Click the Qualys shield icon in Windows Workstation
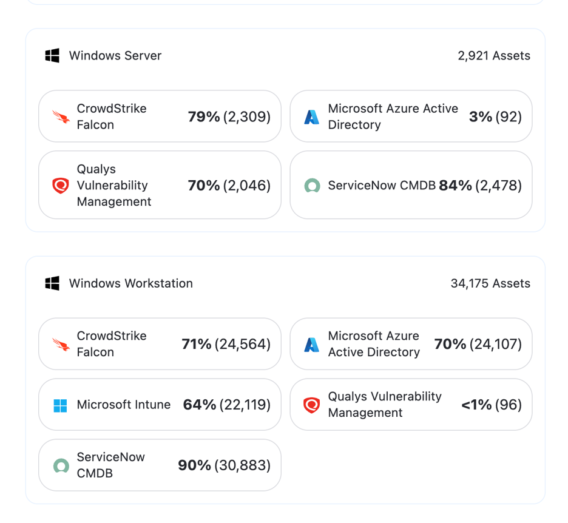568x523 pixels. (311, 405)
